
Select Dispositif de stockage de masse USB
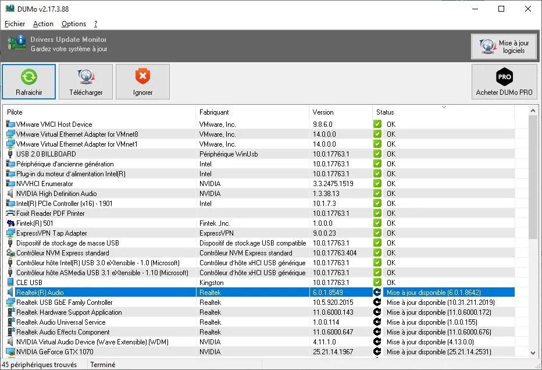point(259,243)
